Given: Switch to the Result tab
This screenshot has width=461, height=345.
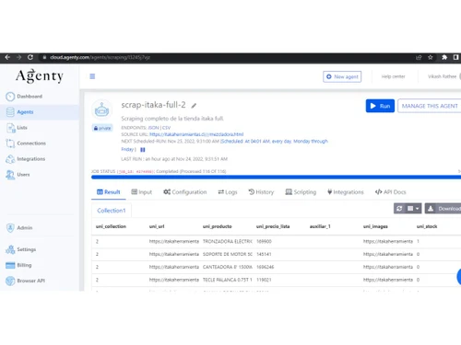Looking at the screenshot, I should point(109,192).
